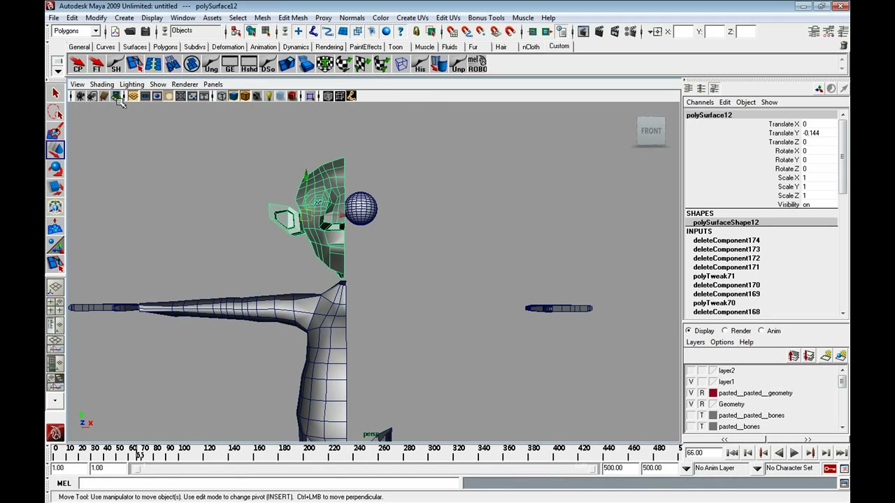Choose the Lasso select tool
895x503 pixels.
tap(55, 112)
